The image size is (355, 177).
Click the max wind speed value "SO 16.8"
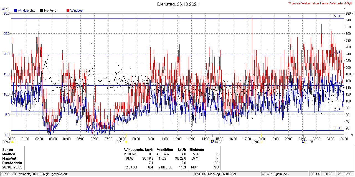click(x=148, y=158)
